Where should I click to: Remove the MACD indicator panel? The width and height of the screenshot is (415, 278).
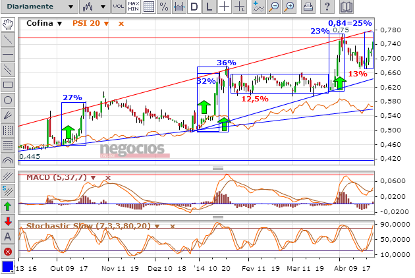tap(108, 178)
